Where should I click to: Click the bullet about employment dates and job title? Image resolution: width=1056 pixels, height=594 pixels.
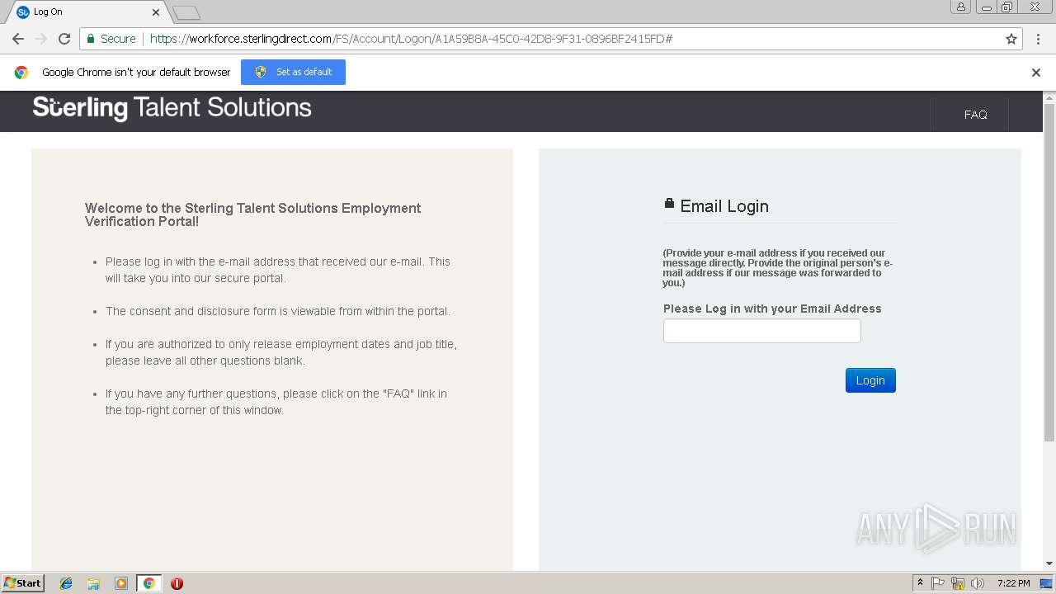[281, 352]
